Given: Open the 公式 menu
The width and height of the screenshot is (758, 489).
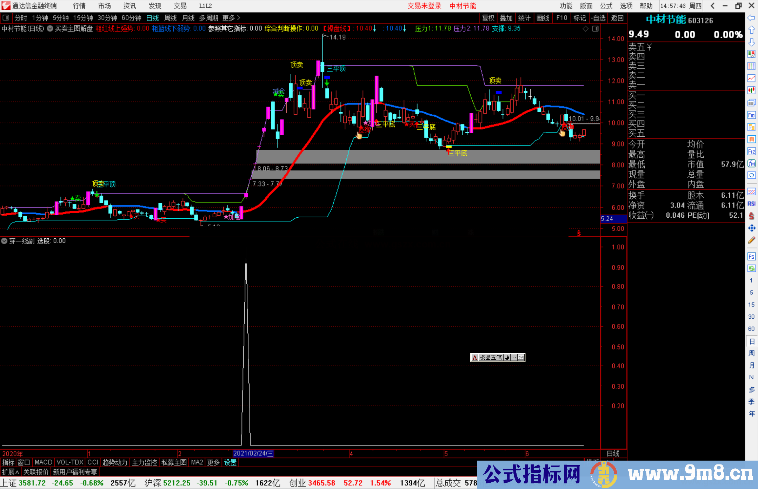Looking at the screenshot, I should coord(606,6).
